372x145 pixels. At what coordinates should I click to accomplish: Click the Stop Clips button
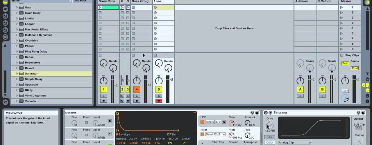click(350, 55)
